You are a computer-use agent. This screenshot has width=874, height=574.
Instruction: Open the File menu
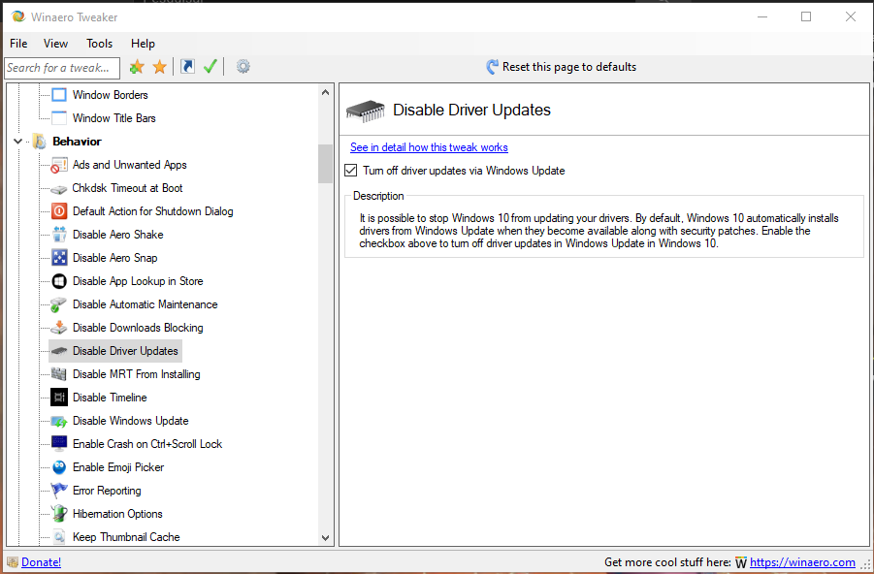[x=18, y=44]
